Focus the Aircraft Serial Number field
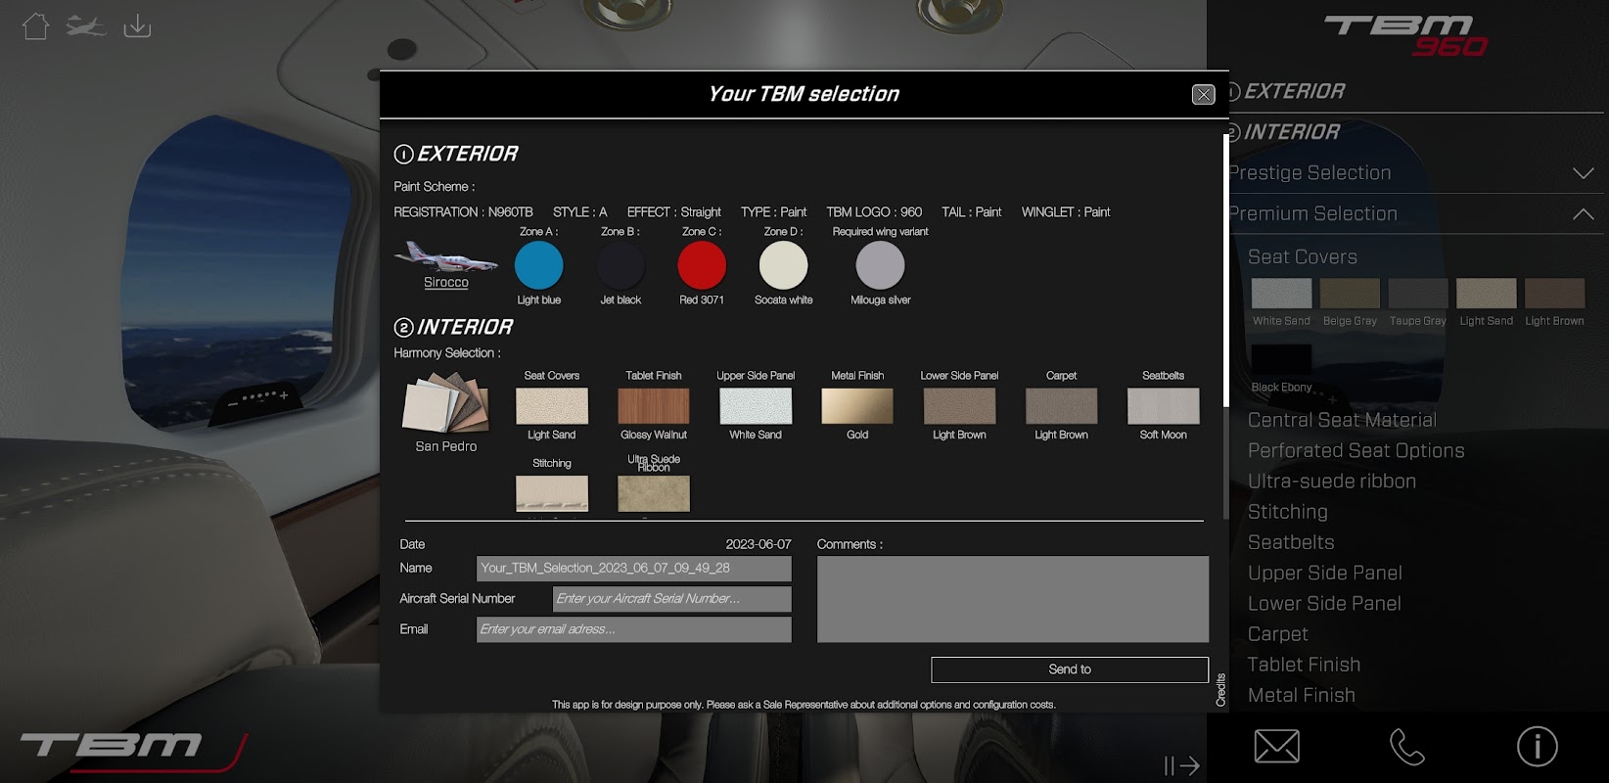The image size is (1609, 783). tap(672, 599)
